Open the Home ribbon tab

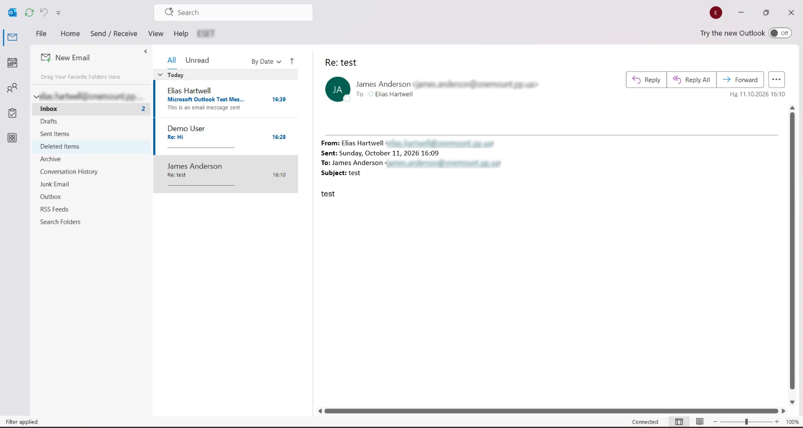[70, 34]
